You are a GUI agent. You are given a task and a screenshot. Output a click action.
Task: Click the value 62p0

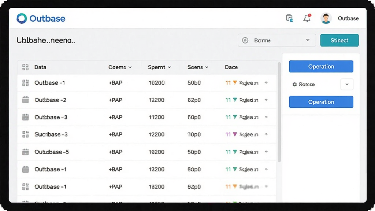click(194, 100)
